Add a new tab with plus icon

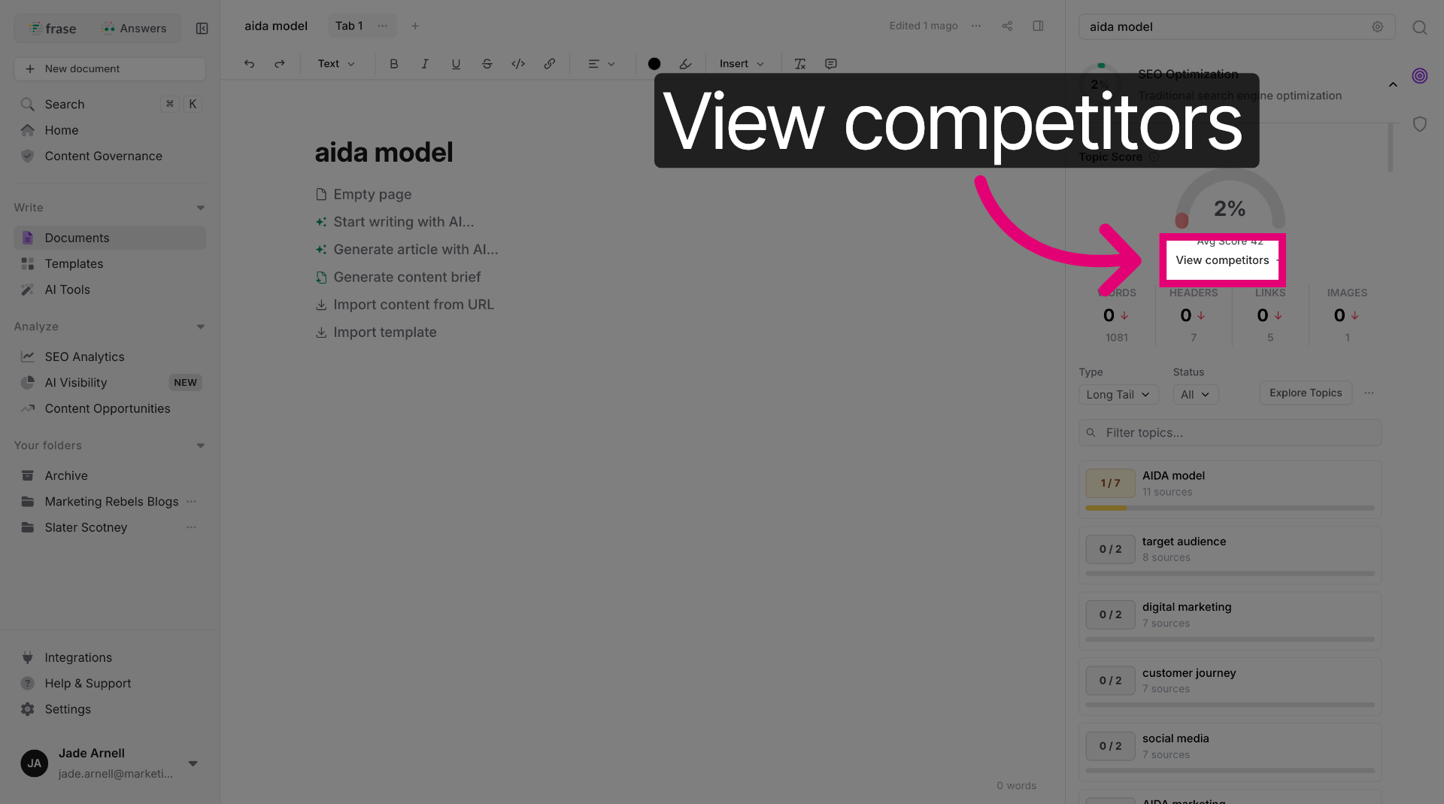coord(415,26)
